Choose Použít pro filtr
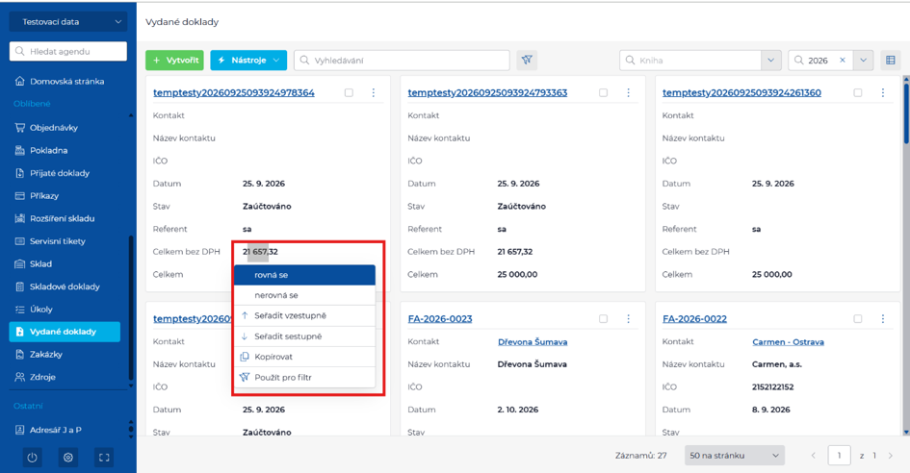The width and height of the screenshot is (910, 473). click(x=304, y=378)
